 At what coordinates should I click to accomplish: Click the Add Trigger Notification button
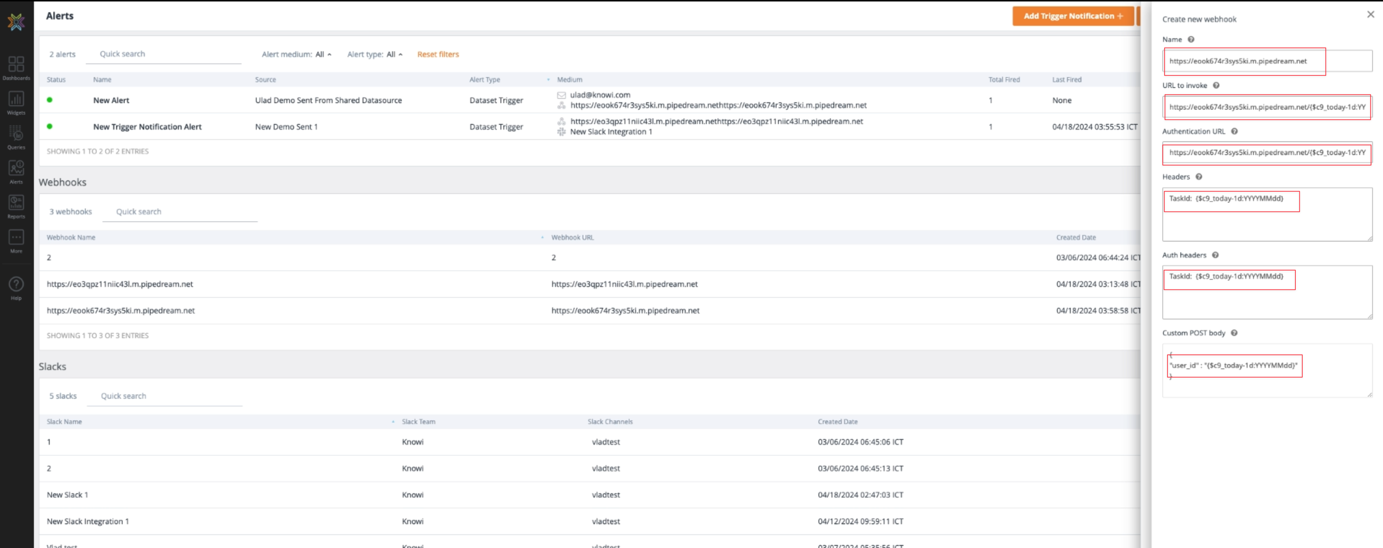[x=1072, y=16]
